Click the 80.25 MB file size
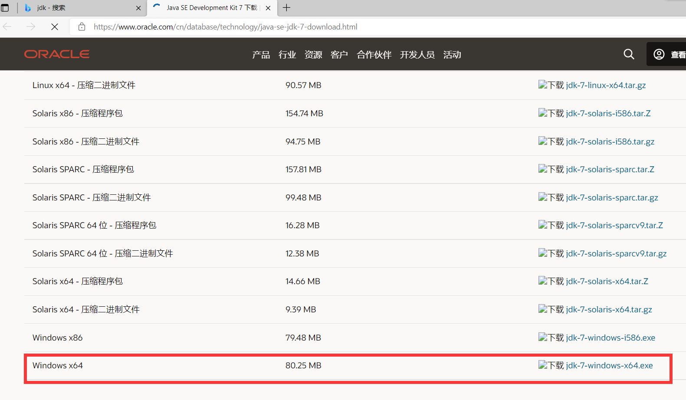The image size is (686, 400). (303, 366)
